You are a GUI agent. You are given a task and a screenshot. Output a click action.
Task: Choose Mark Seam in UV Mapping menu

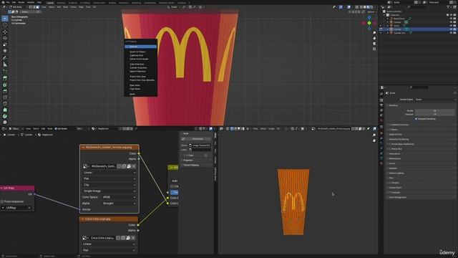140,85
